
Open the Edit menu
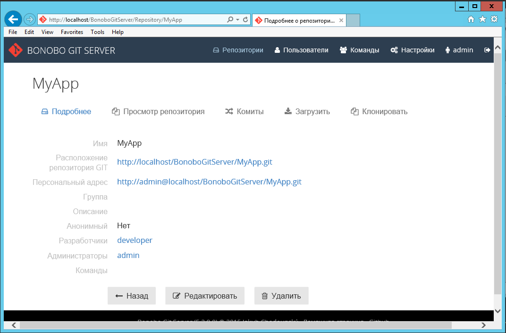tap(29, 32)
